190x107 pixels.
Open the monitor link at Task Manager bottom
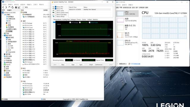pos(135,64)
